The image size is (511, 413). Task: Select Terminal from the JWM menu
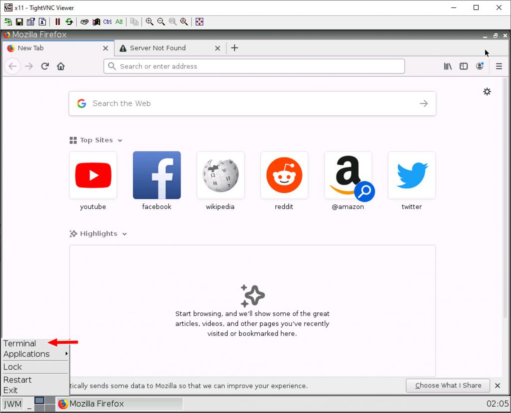pyautogui.click(x=19, y=343)
